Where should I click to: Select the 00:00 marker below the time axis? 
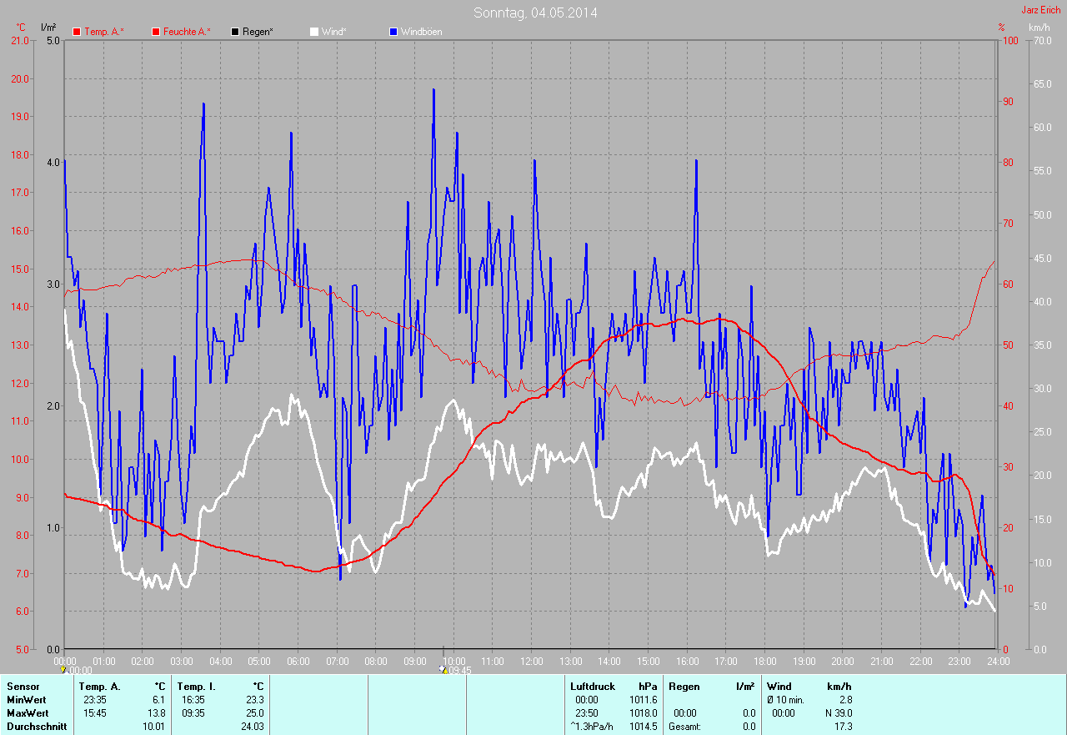point(77,670)
